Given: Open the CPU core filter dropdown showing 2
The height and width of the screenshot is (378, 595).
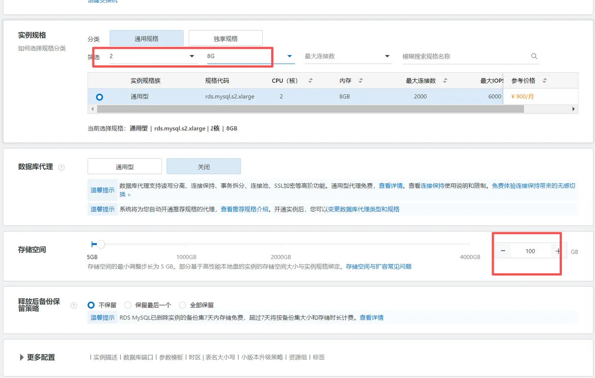Looking at the screenshot, I should pos(153,56).
